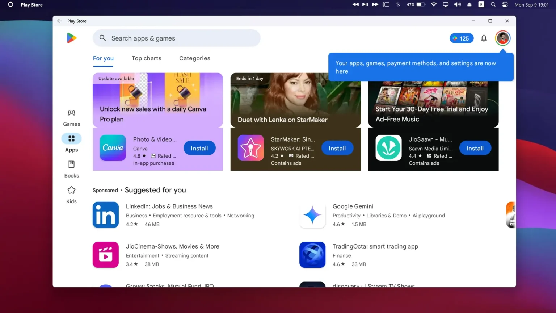The image size is (556, 313).
Task: Click the rewind icon in top system bar
Action: [355, 5]
